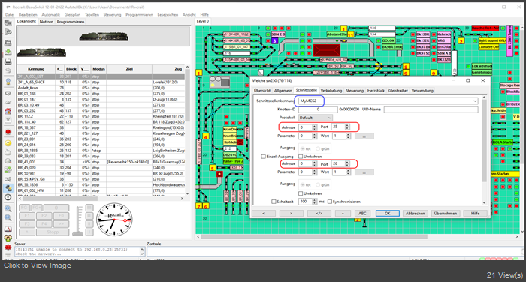Open the Automatik menu
The image size is (526, 282).
(50, 15)
